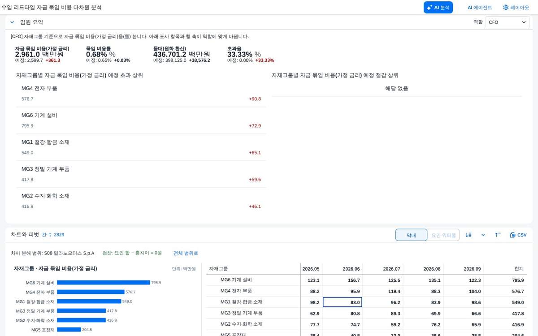The image size is (538, 336).
Task: Click the MG4 전자 부품 chart bar
Action: pos(91,292)
